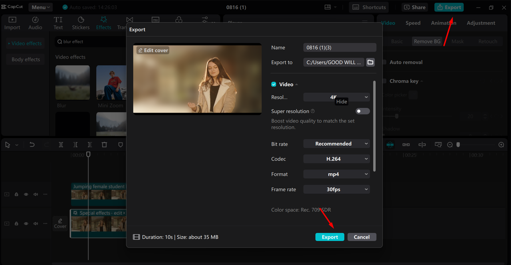Select the Remove BG sub-tab
This screenshot has width=511, height=265.
pos(427,42)
